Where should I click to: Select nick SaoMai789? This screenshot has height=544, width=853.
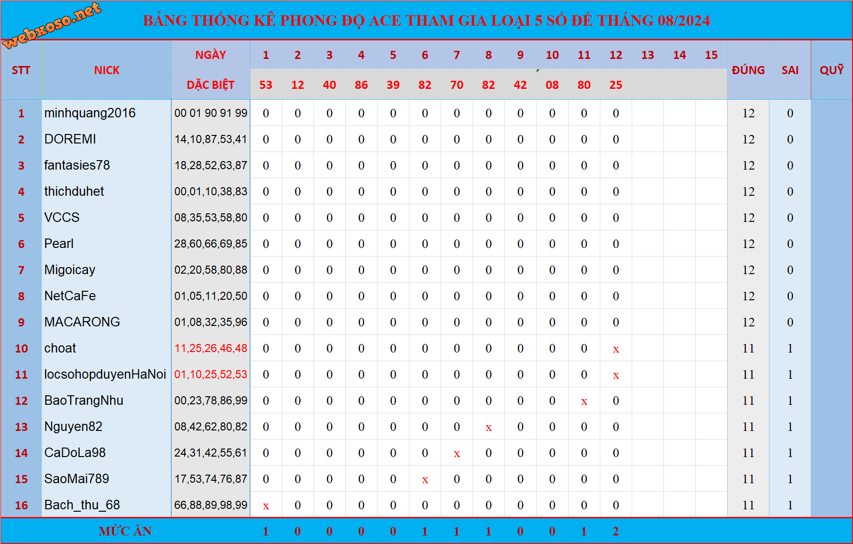click(77, 479)
